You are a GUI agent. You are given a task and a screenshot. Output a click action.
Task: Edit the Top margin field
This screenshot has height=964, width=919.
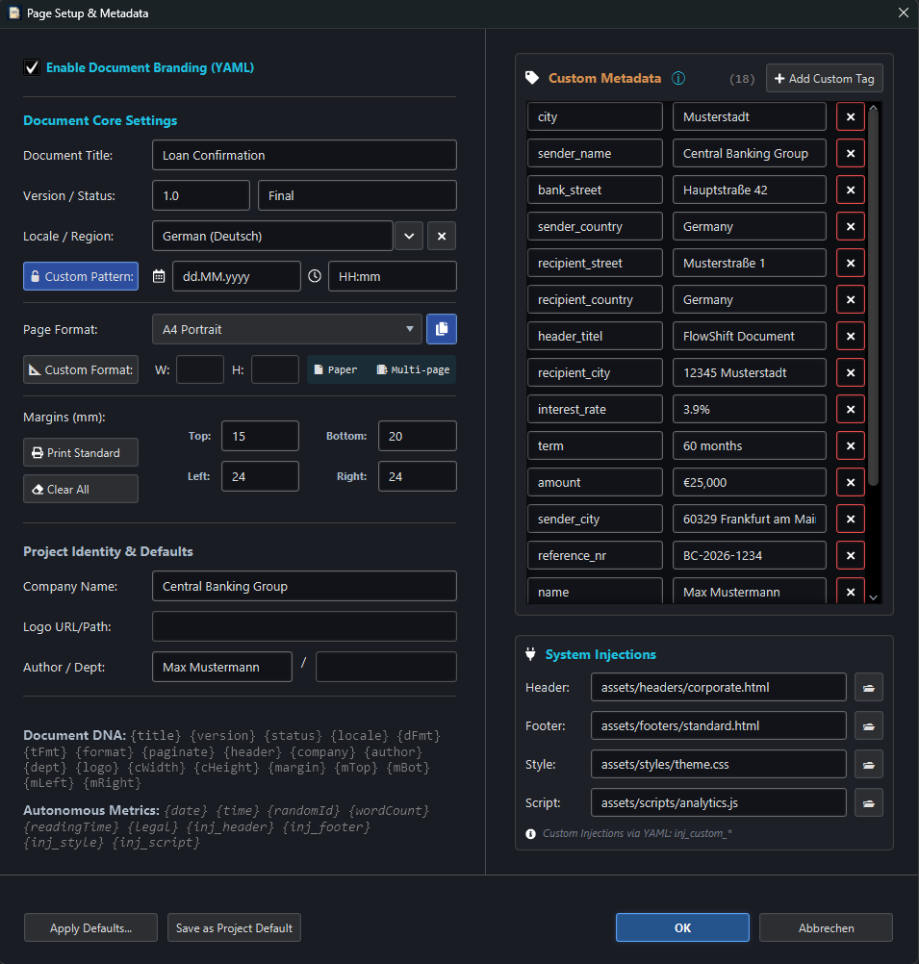tap(260, 437)
